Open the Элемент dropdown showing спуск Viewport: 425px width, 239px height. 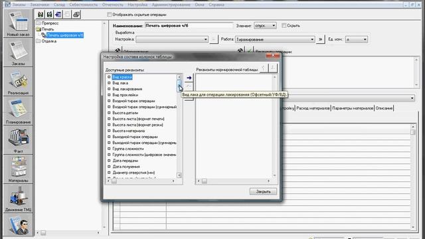pyautogui.click(x=265, y=25)
